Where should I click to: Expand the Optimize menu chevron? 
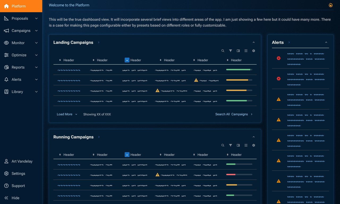36,55
